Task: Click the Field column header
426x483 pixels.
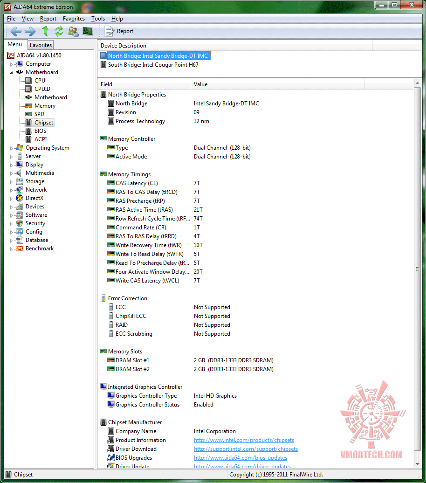Action: [x=144, y=84]
